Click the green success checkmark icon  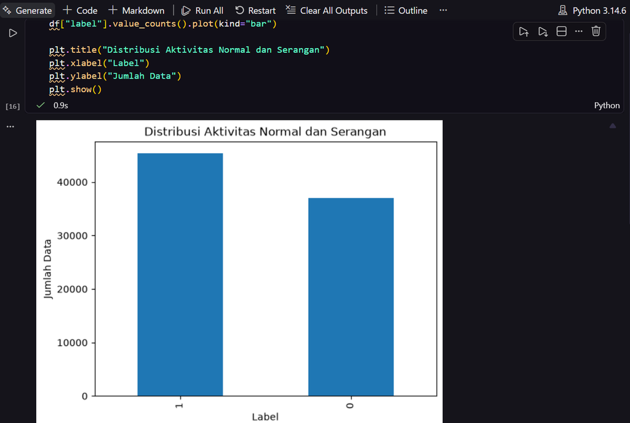coord(41,105)
